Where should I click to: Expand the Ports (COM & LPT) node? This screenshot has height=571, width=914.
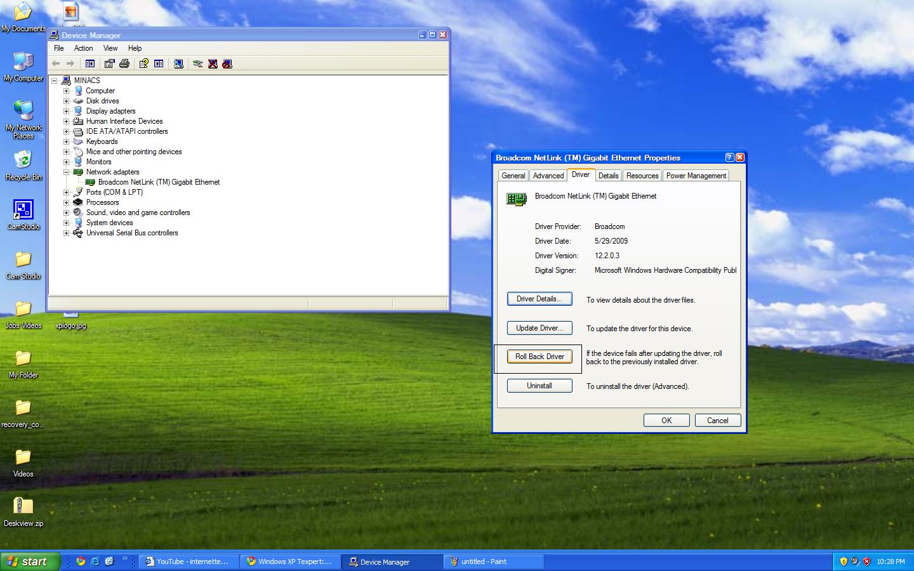[x=66, y=192]
